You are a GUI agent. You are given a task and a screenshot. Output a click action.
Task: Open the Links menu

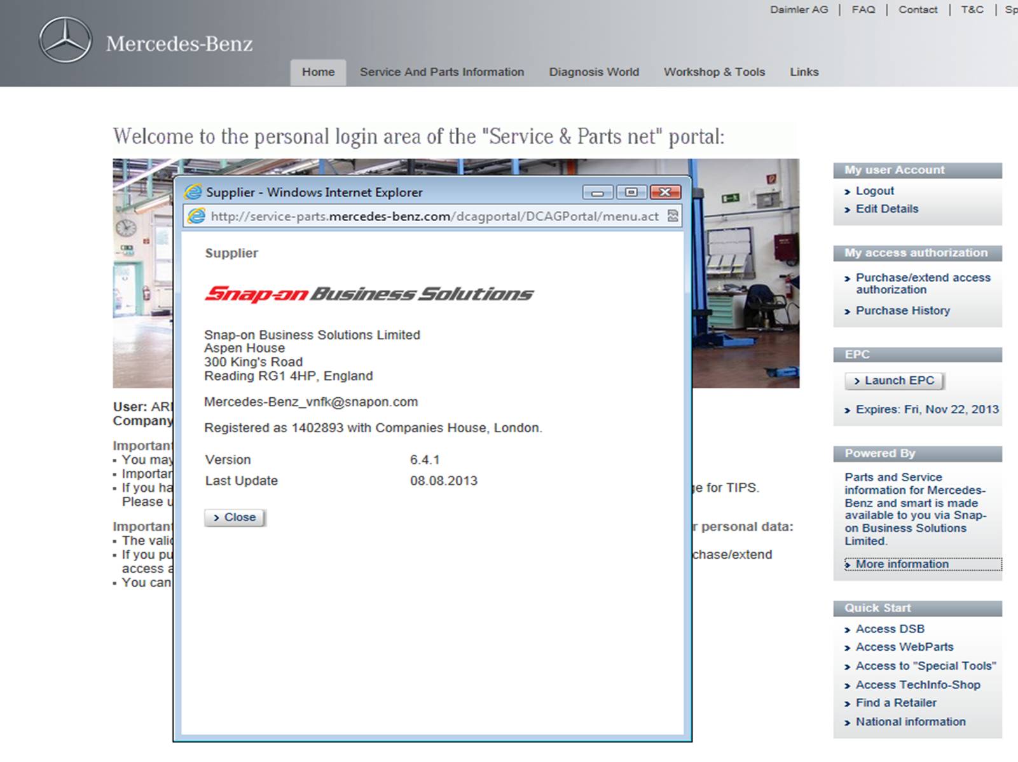804,72
